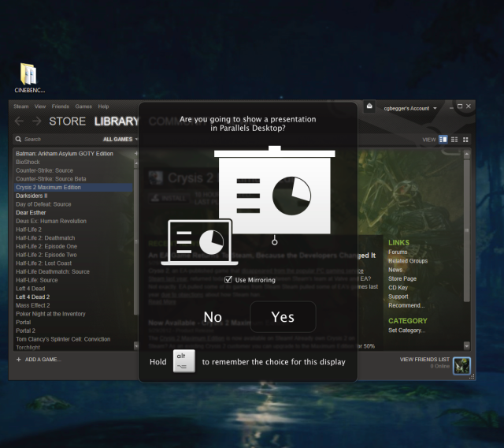Open the Help menu

click(x=103, y=106)
